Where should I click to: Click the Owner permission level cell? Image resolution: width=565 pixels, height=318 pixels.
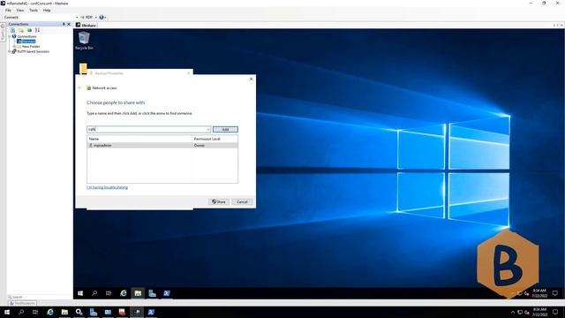[200, 145]
